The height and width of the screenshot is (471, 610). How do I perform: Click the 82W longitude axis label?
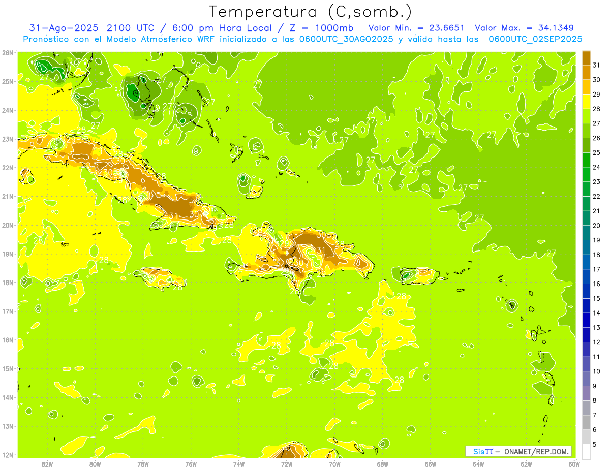coord(47,464)
